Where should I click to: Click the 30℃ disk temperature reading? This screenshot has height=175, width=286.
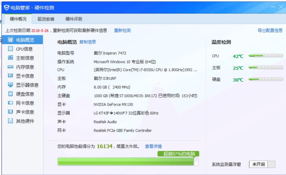[x=238, y=80]
